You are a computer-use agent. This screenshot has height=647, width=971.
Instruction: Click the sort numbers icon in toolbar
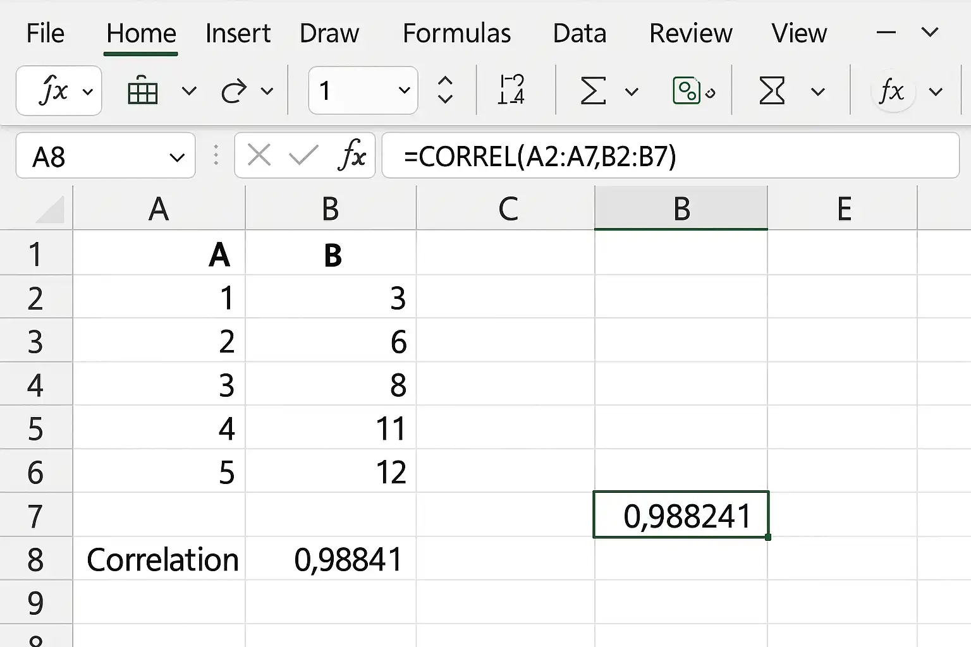click(511, 90)
